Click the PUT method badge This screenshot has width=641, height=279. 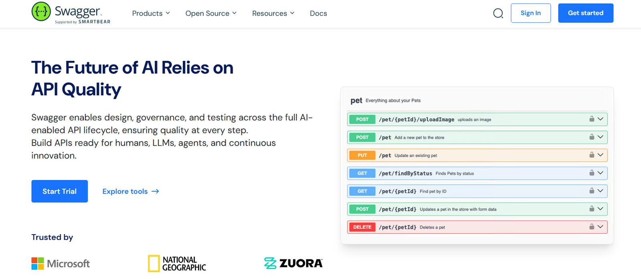(362, 155)
